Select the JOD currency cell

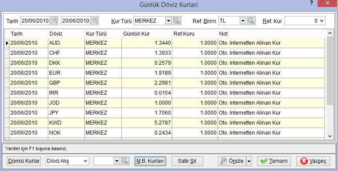coord(67,103)
